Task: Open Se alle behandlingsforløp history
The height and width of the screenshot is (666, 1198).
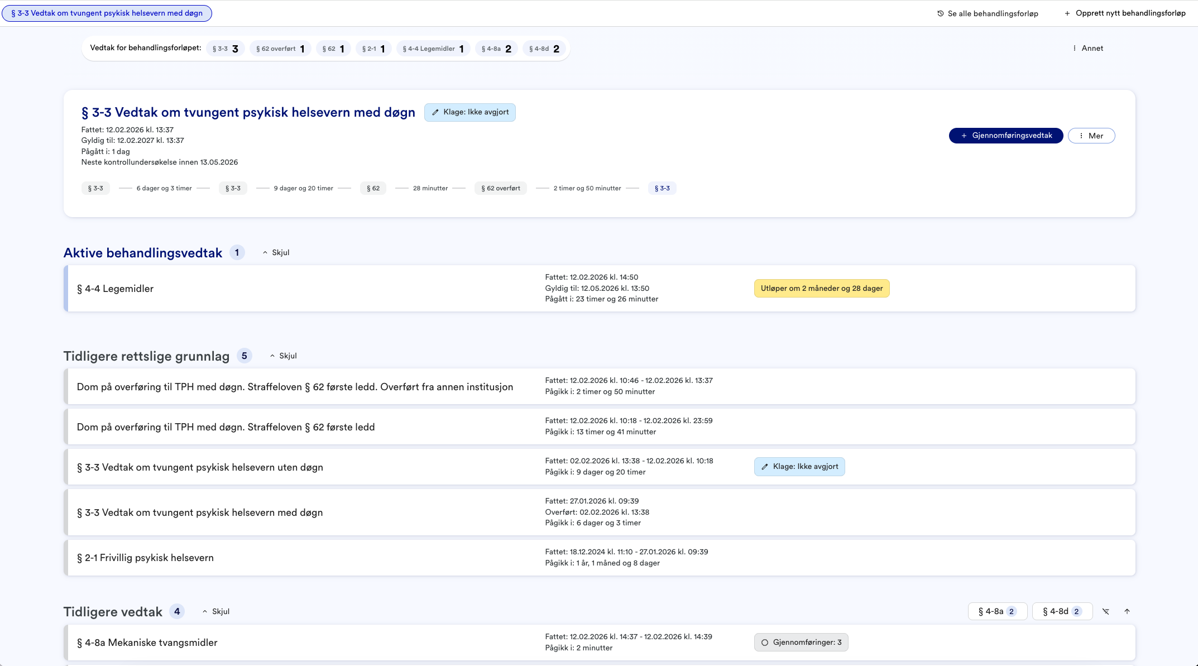Action: [988, 13]
